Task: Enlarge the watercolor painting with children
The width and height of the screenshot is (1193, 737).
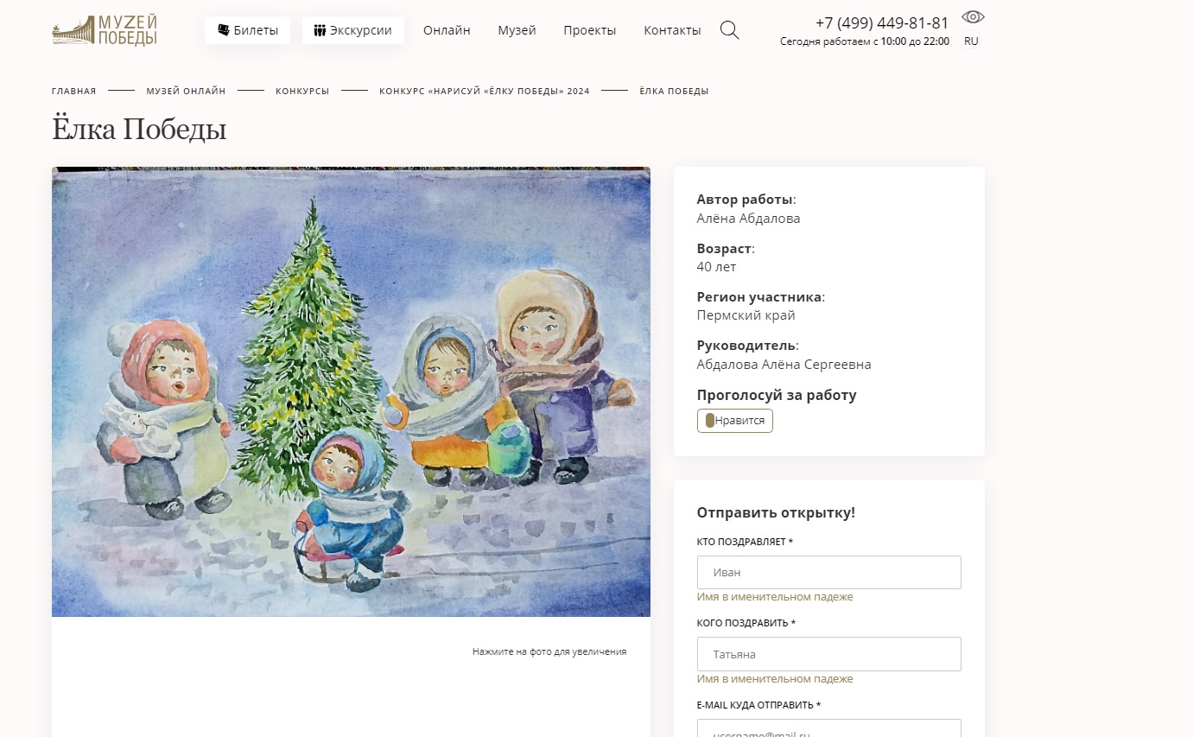Action: [x=351, y=391]
